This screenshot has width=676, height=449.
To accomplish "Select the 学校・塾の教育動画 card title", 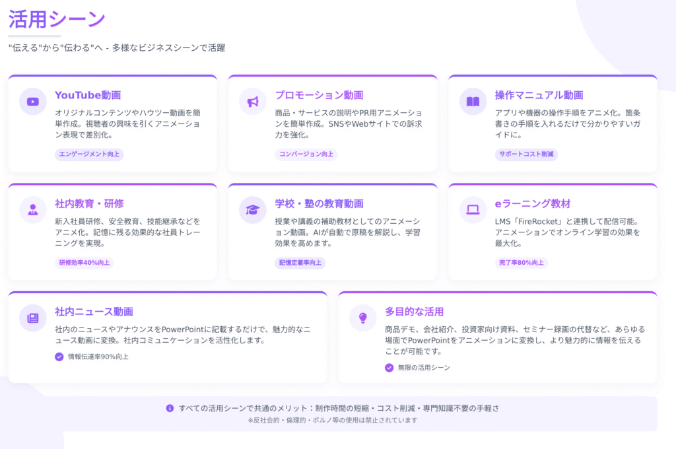I will point(320,203).
